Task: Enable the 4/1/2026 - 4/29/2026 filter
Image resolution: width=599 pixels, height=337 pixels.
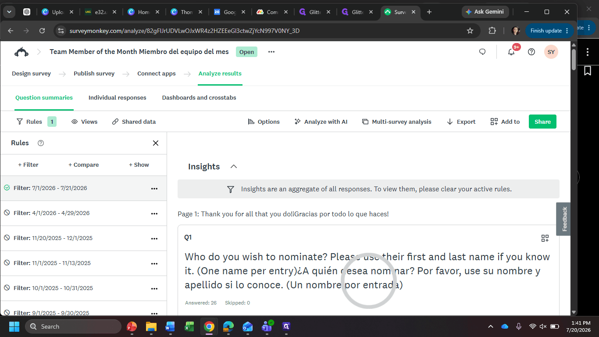Action: click(7, 213)
